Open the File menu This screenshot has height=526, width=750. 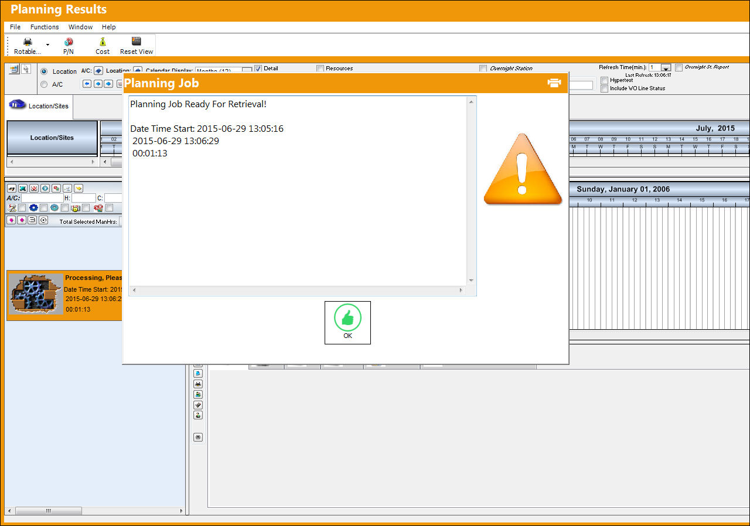[15, 27]
